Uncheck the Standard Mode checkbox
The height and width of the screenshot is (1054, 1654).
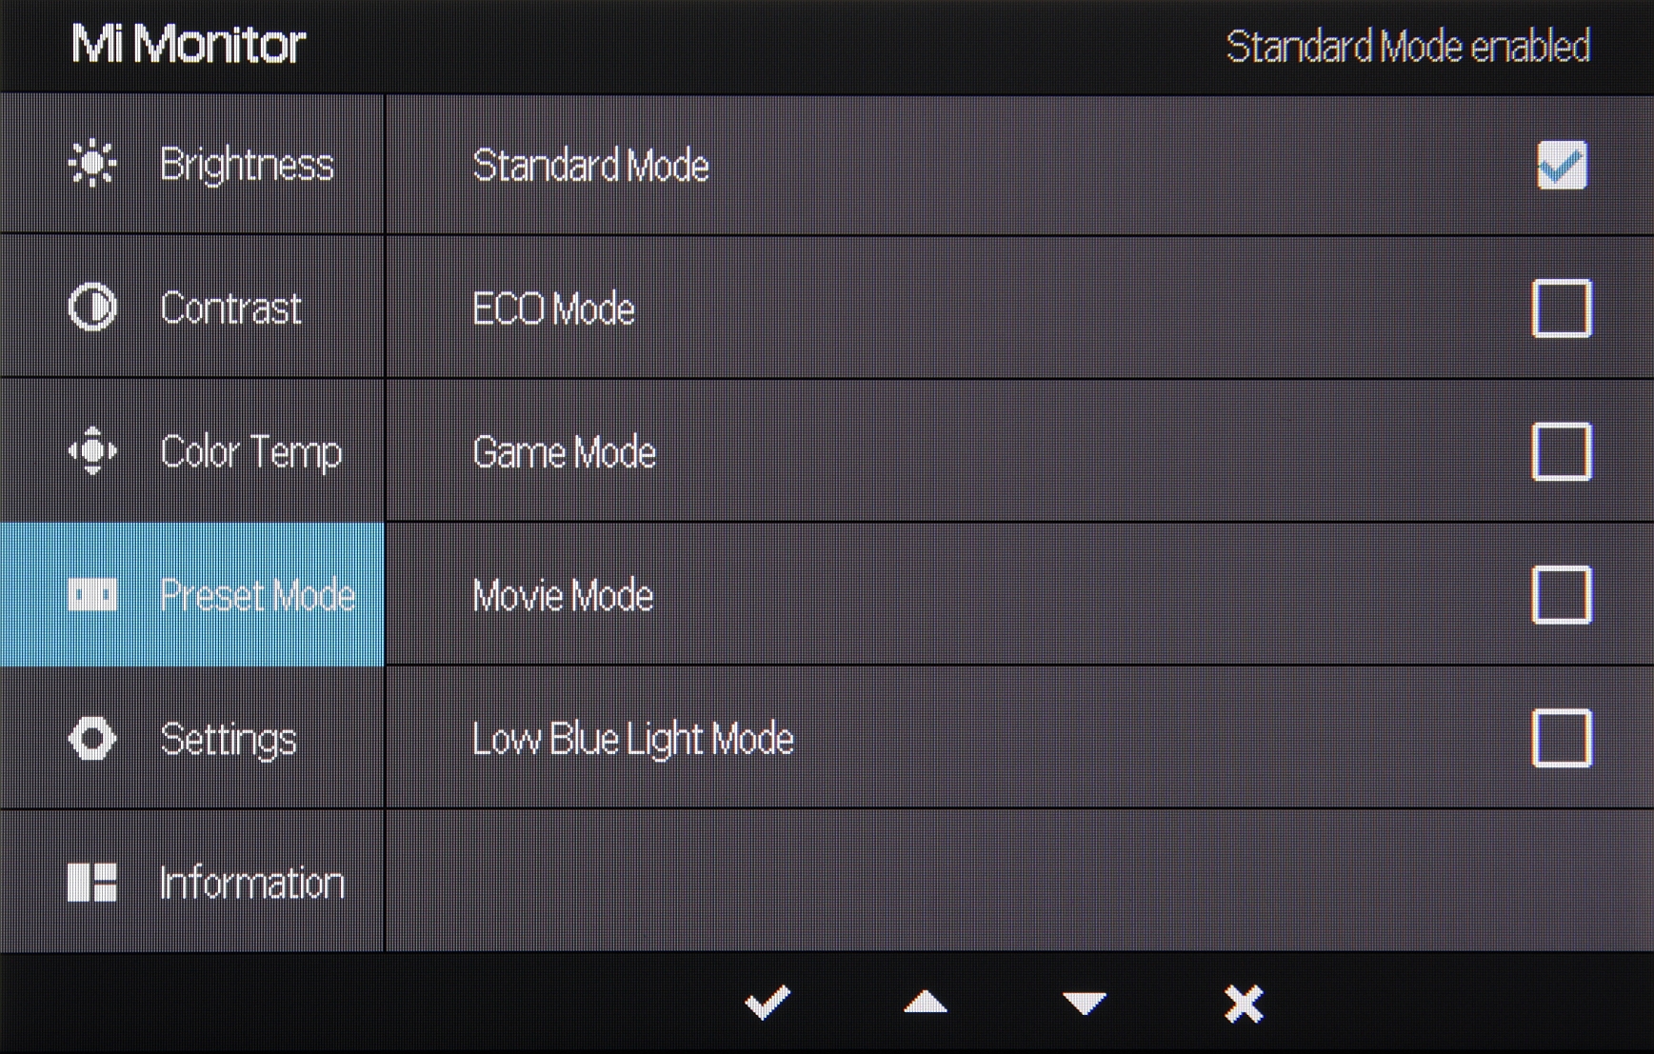(1562, 166)
